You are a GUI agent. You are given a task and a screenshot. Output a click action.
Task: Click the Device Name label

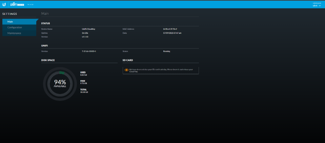pyautogui.click(x=47, y=29)
